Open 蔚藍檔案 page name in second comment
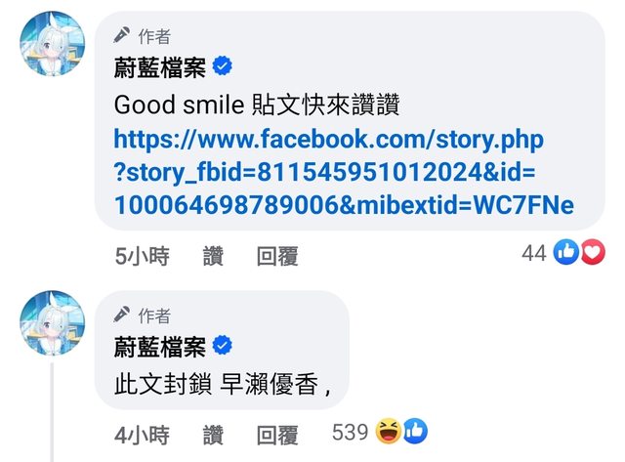The width and height of the screenshot is (625, 462). (x=160, y=347)
